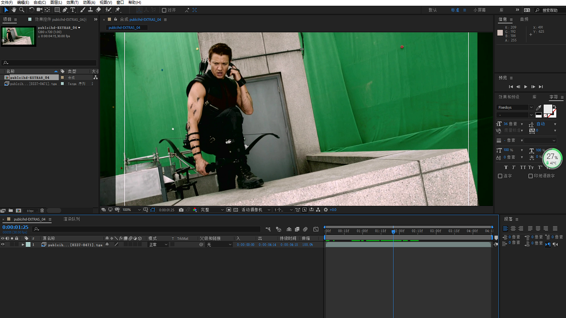Select the Pan Behind anchor tool

47,10
